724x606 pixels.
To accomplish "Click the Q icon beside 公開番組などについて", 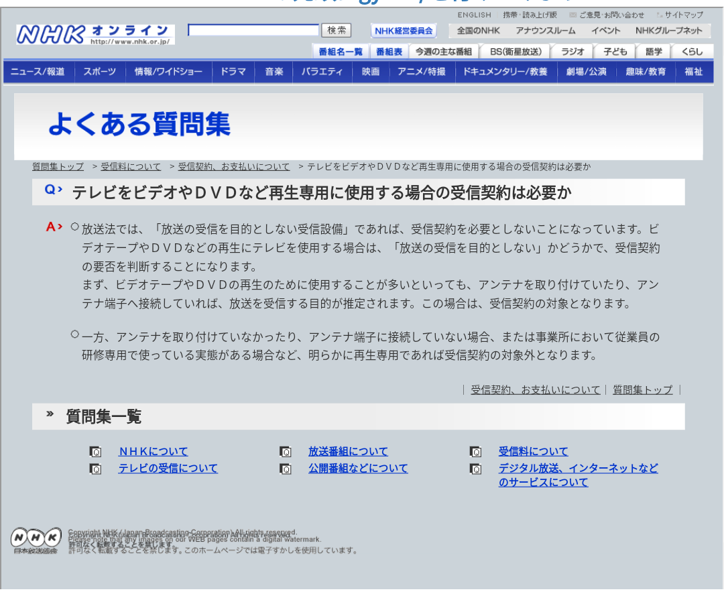I will pyautogui.click(x=286, y=469).
